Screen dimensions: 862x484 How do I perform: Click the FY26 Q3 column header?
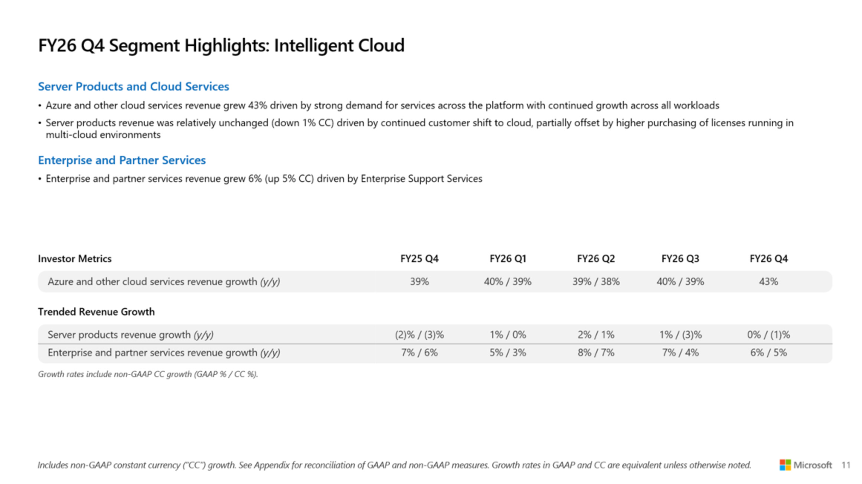(x=680, y=259)
